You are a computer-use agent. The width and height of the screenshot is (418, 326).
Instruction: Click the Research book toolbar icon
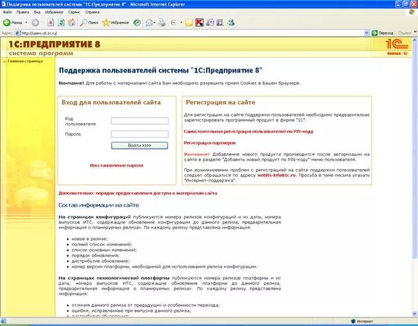[210, 22]
